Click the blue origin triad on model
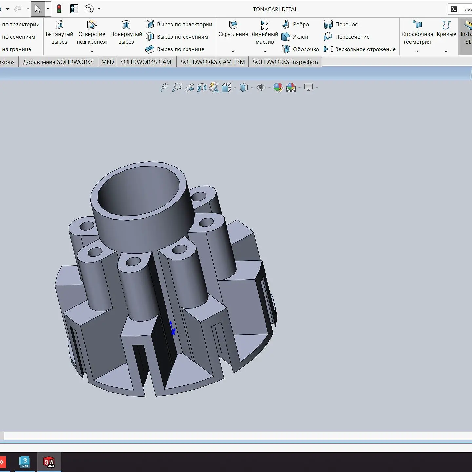Screen dimensions: 472x472 [x=172, y=328]
